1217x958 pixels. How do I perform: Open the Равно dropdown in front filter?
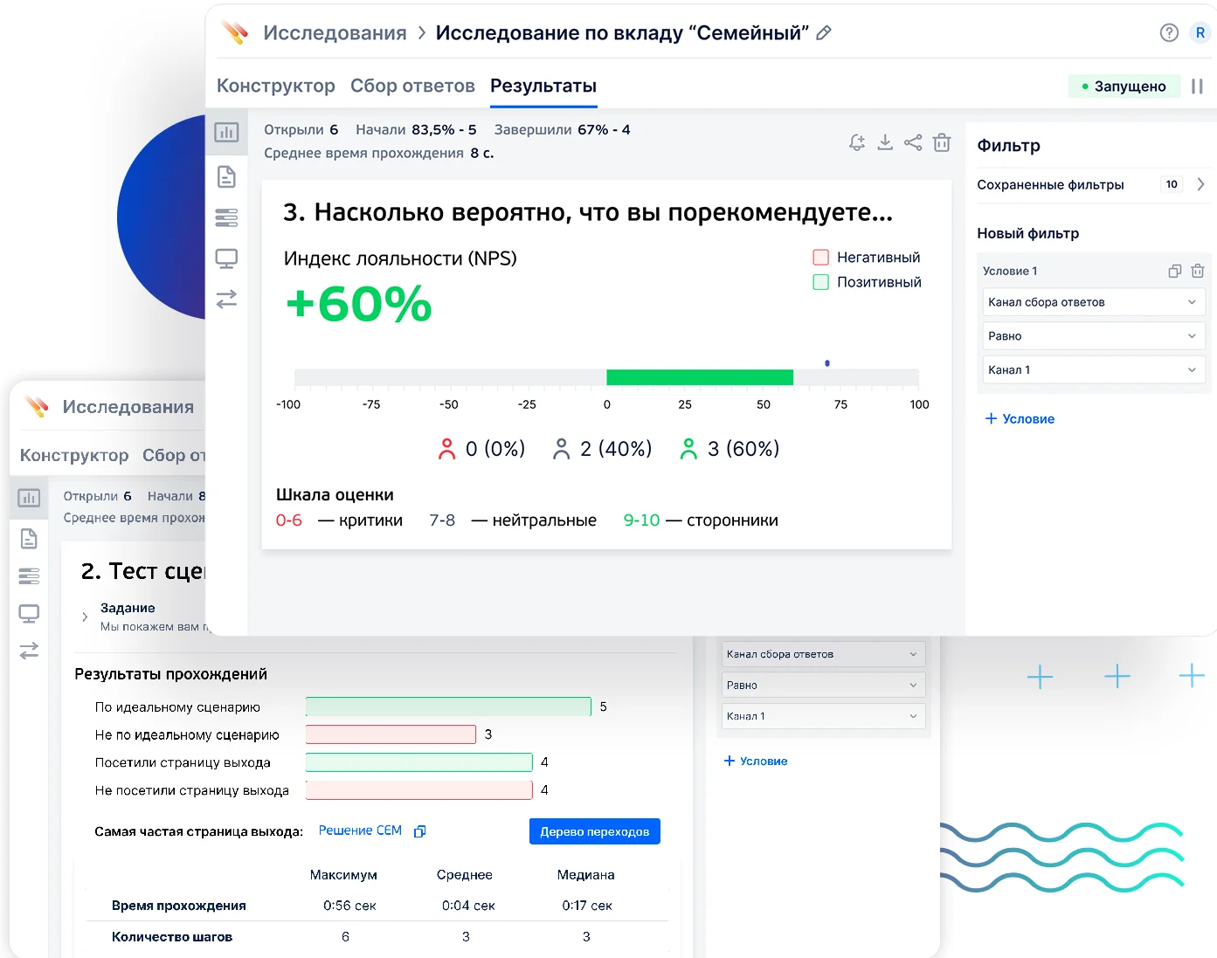1094,336
